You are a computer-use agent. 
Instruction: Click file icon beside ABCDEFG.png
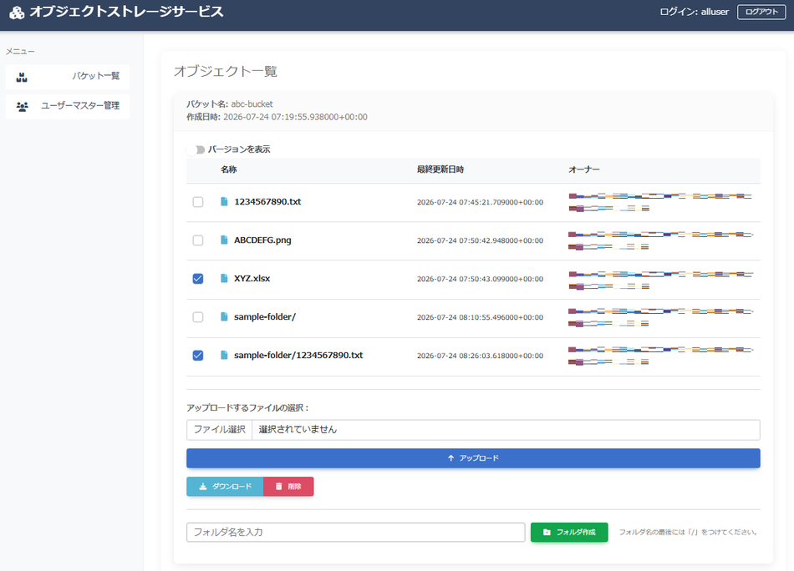point(224,240)
